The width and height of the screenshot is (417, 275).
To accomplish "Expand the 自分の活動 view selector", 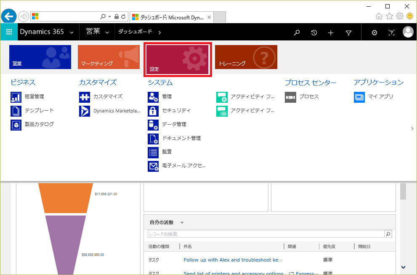I will 182,222.
